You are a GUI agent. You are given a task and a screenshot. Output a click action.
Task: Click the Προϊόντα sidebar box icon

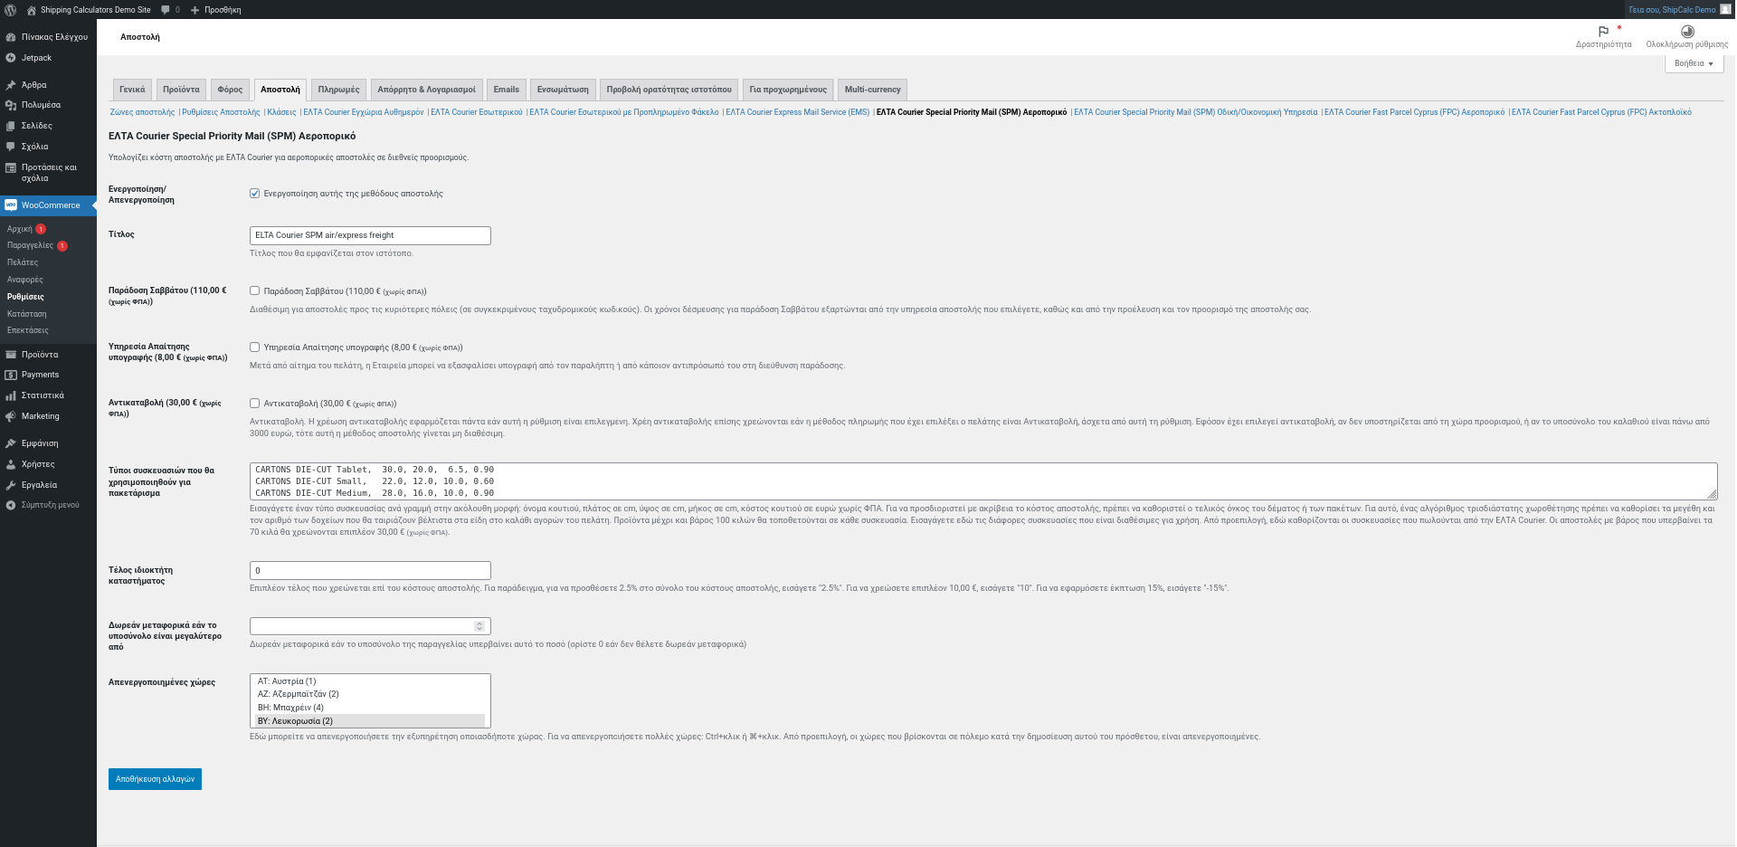click(x=11, y=355)
